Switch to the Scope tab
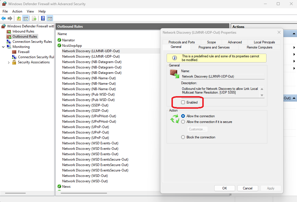Viewport: 297px width, 202px height. (x=211, y=42)
